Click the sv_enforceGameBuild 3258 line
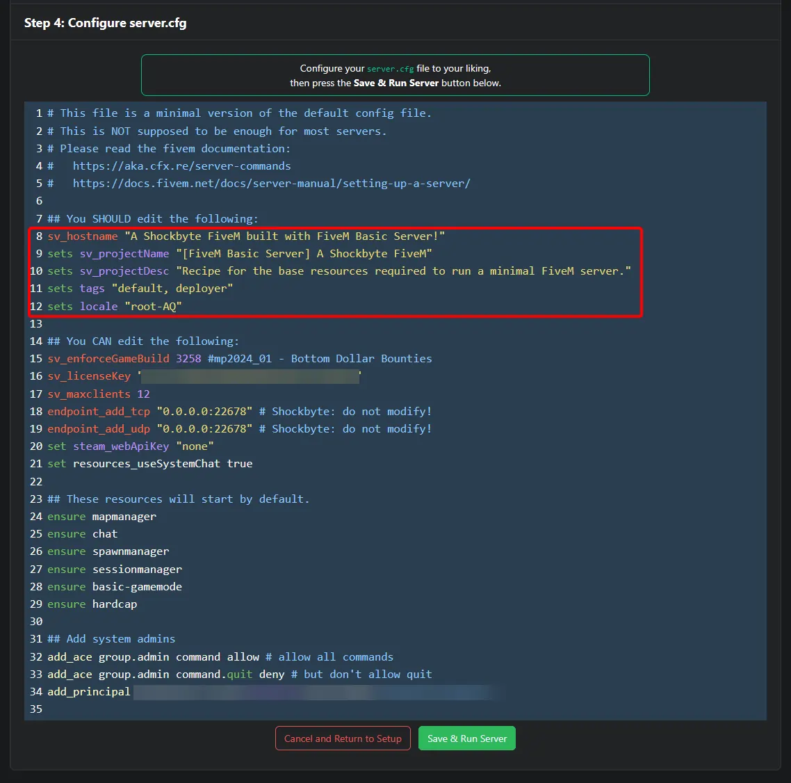This screenshot has height=783, width=791. point(240,358)
